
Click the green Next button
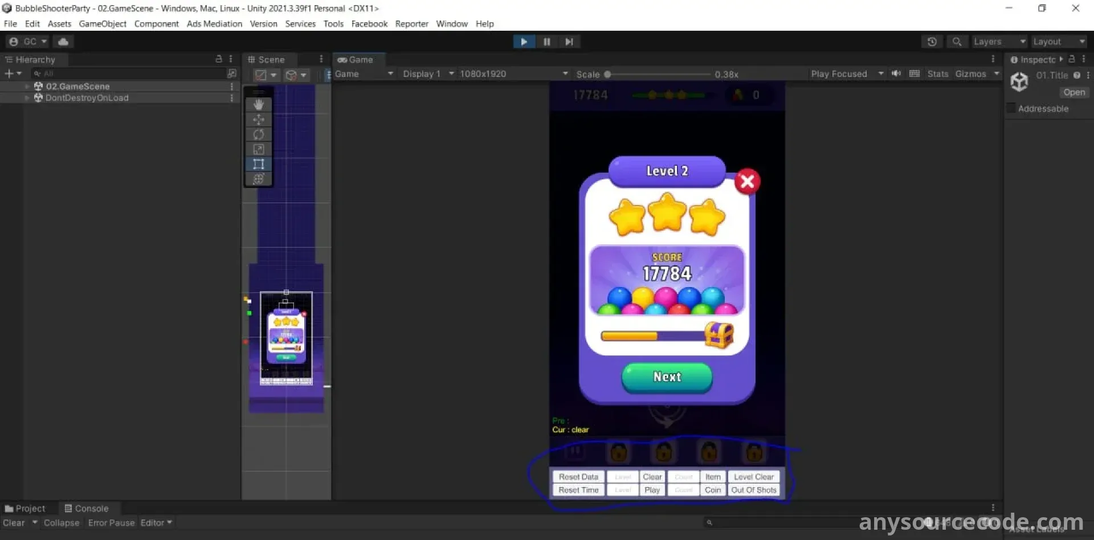pos(667,377)
